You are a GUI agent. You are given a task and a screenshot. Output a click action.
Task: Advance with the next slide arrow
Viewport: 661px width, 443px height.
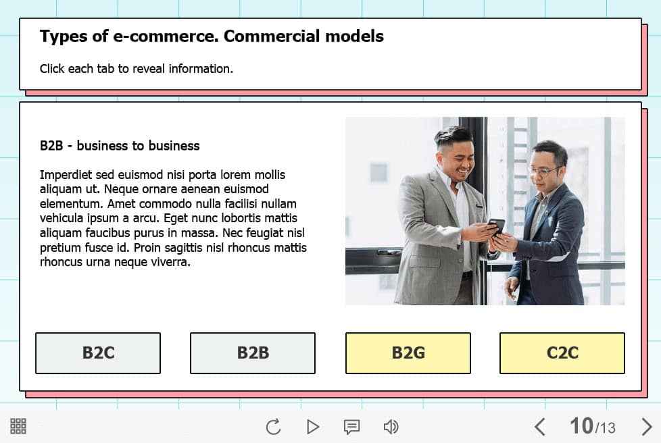(x=646, y=427)
